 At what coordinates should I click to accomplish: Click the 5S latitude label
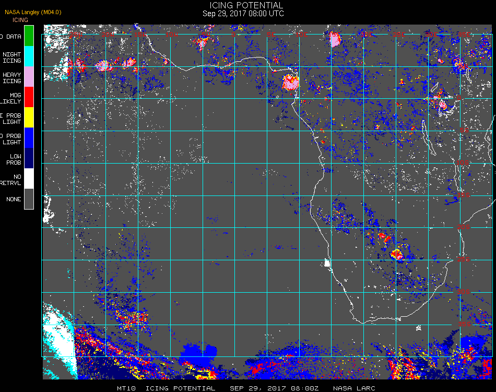click(x=464, y=130)
